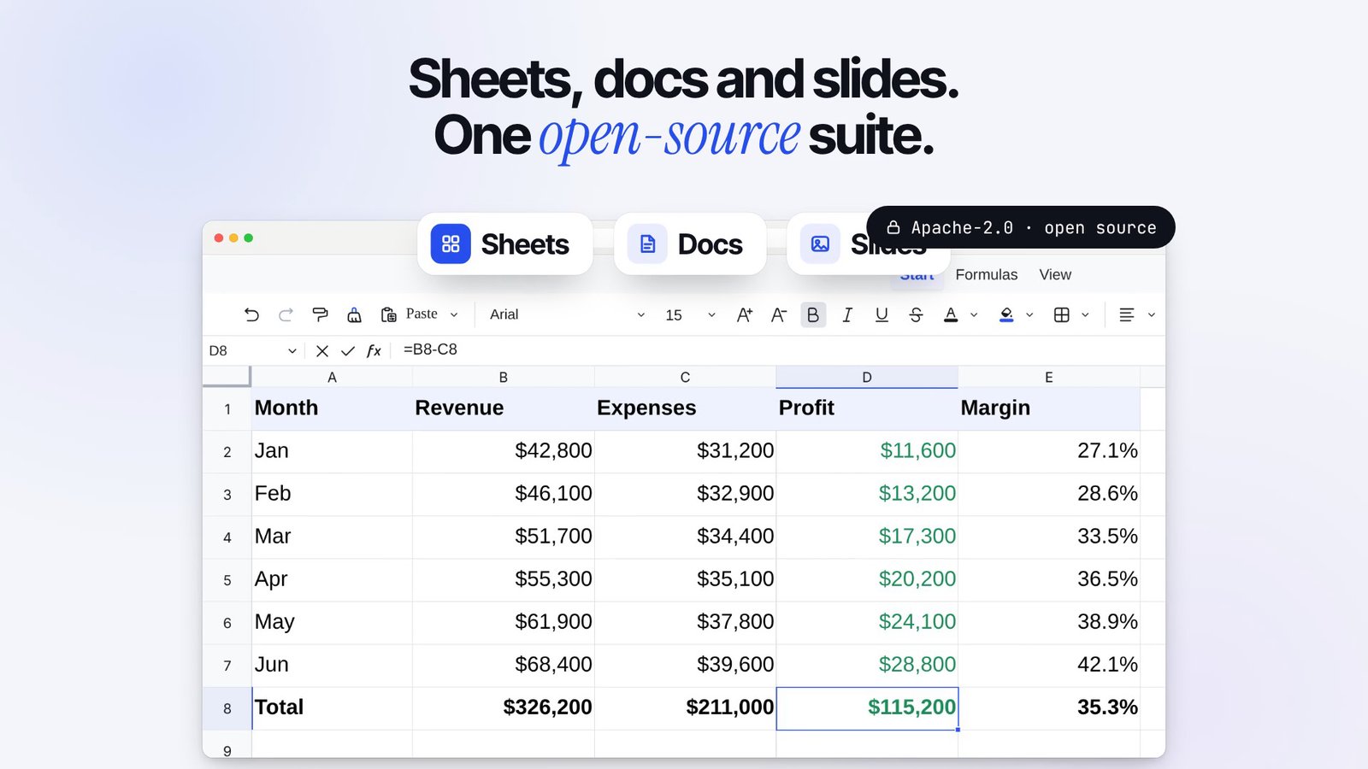The width and height of the screenshot is (1368, 769).
Task: Expand the Paste options dropdown arrow
Action: point(454,314)
